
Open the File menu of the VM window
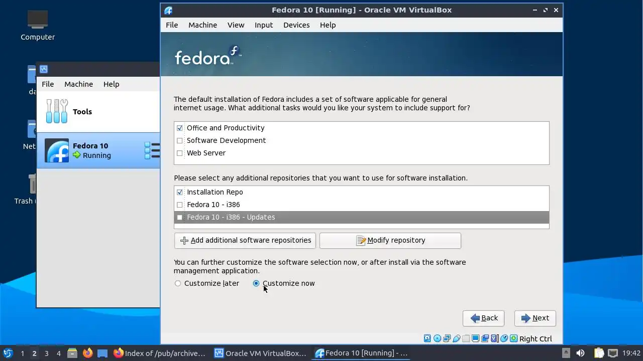(172, 25)
